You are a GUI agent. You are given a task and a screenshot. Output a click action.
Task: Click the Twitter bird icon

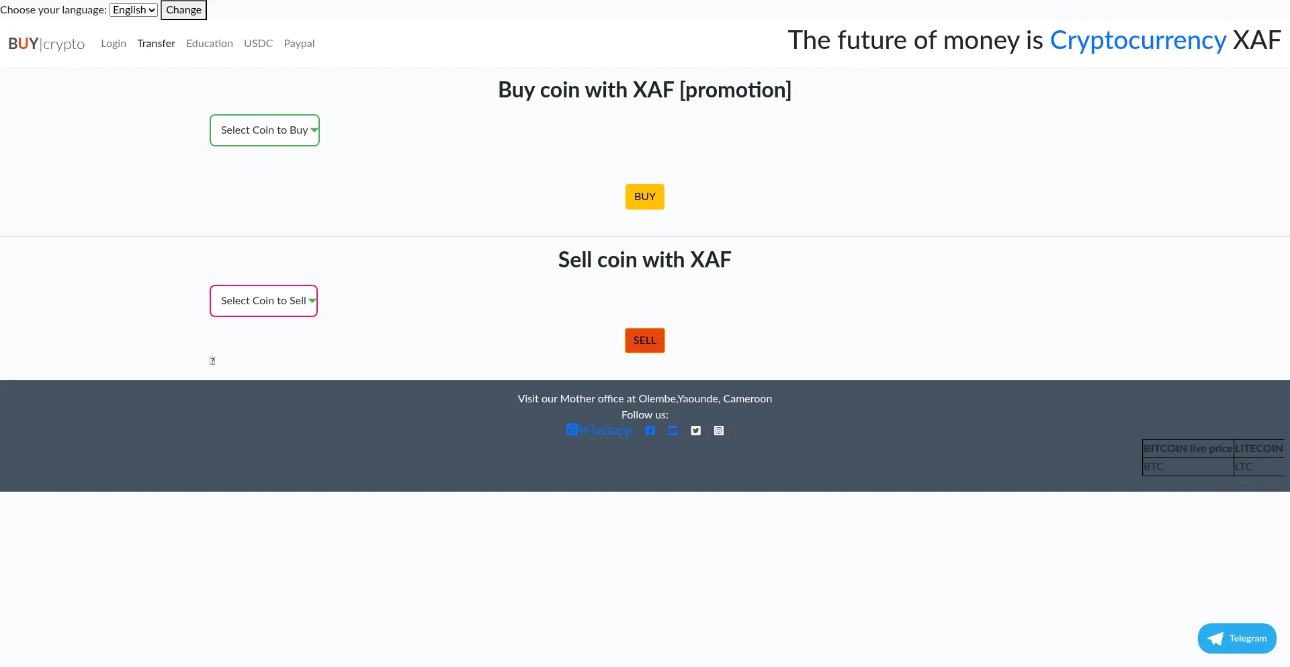pos(695,431)
